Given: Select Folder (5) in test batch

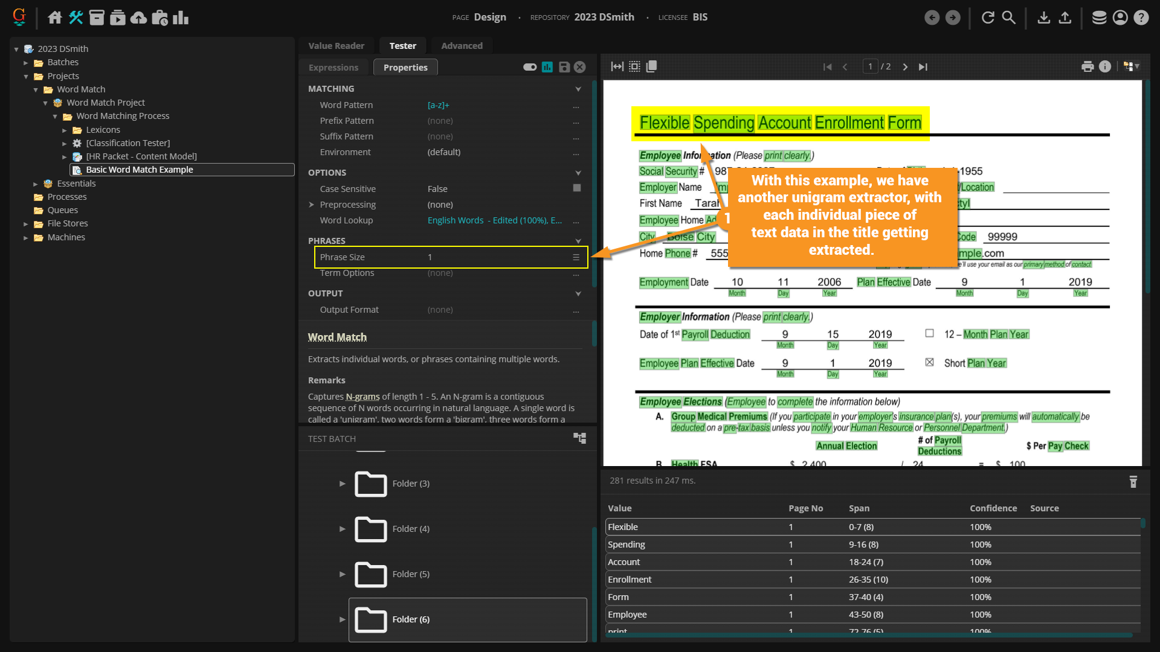Looking at the screenshot, I should pos(411,574).
